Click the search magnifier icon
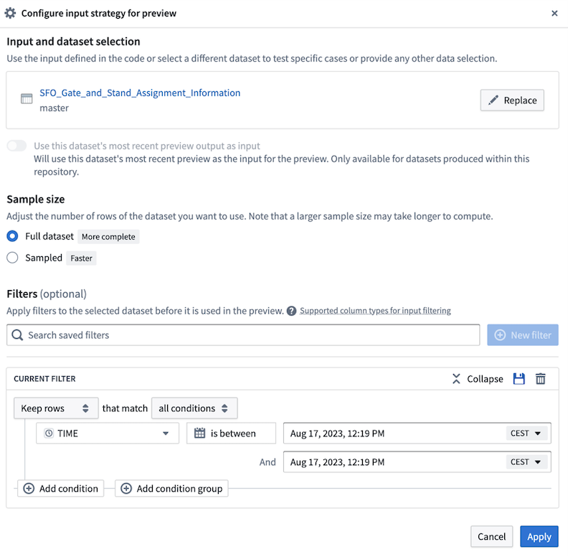568x557 pixels. coord(17,335)
